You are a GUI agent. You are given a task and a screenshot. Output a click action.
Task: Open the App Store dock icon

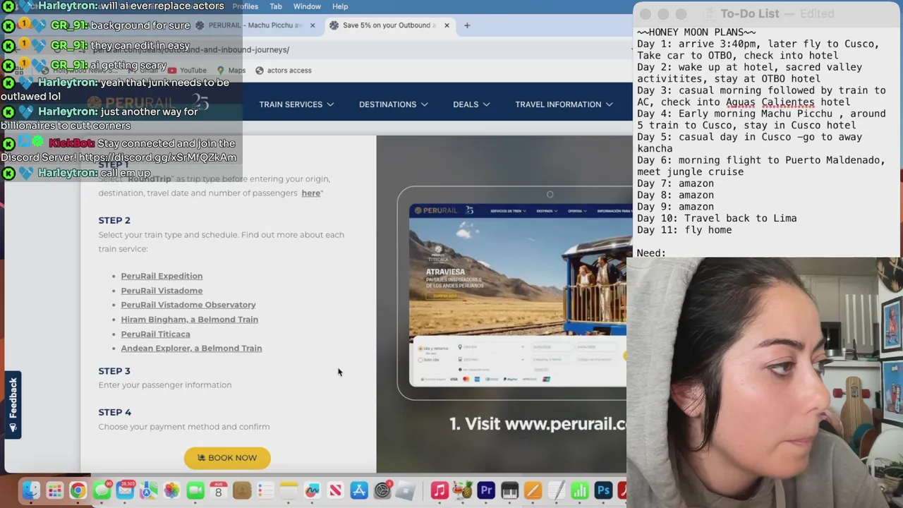click(358, 490)
